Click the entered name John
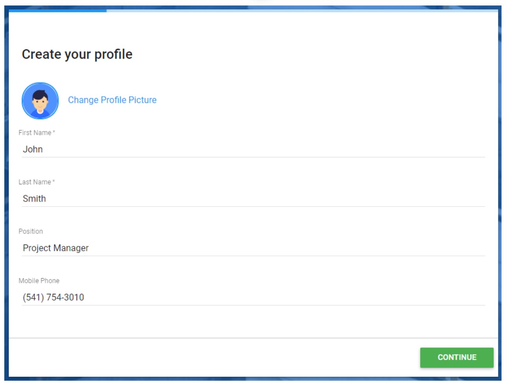Image resolution: width=507 pixels, height=385 pixels. pyautogui.click(x=33, y=149)
